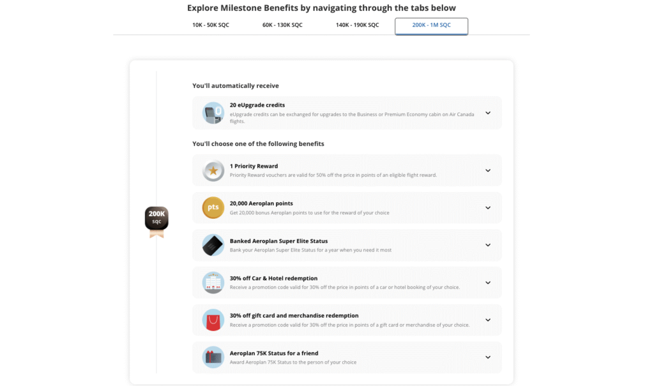The height and width of the screenshot is (386, 654).
Task: Expand the gift card and merchandise redemption row
Action: tap(488, 320)
